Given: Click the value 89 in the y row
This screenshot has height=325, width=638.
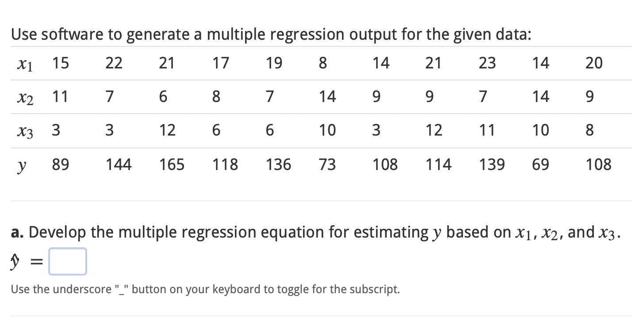Looking at the screenshot, I should [x=61, y=164].
